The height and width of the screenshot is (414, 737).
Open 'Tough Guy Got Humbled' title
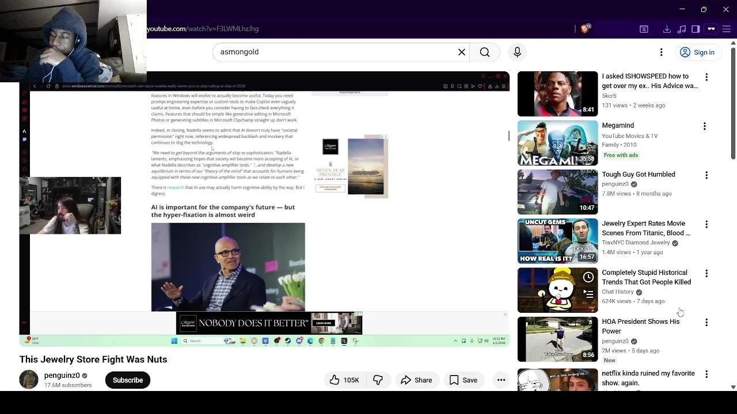[x=639, y=174]
